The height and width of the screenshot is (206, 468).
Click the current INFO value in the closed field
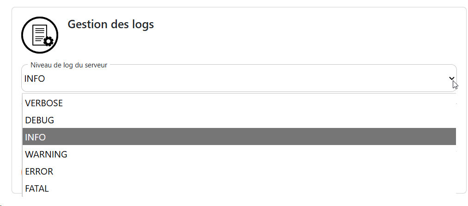click(35, 79)
